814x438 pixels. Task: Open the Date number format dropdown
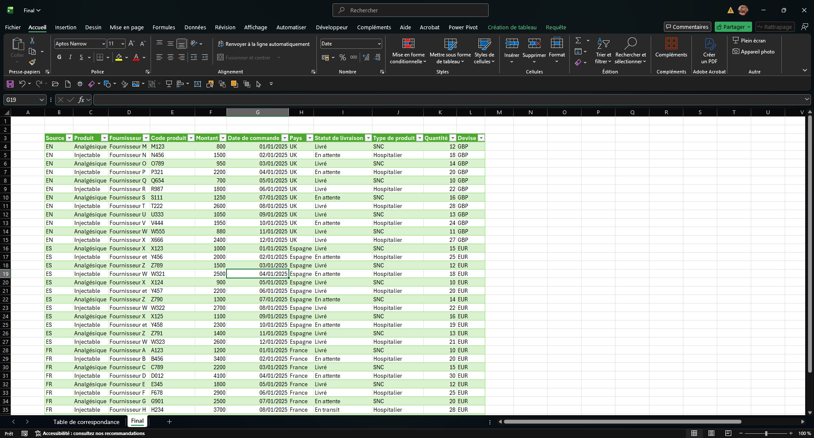point(379,44)
